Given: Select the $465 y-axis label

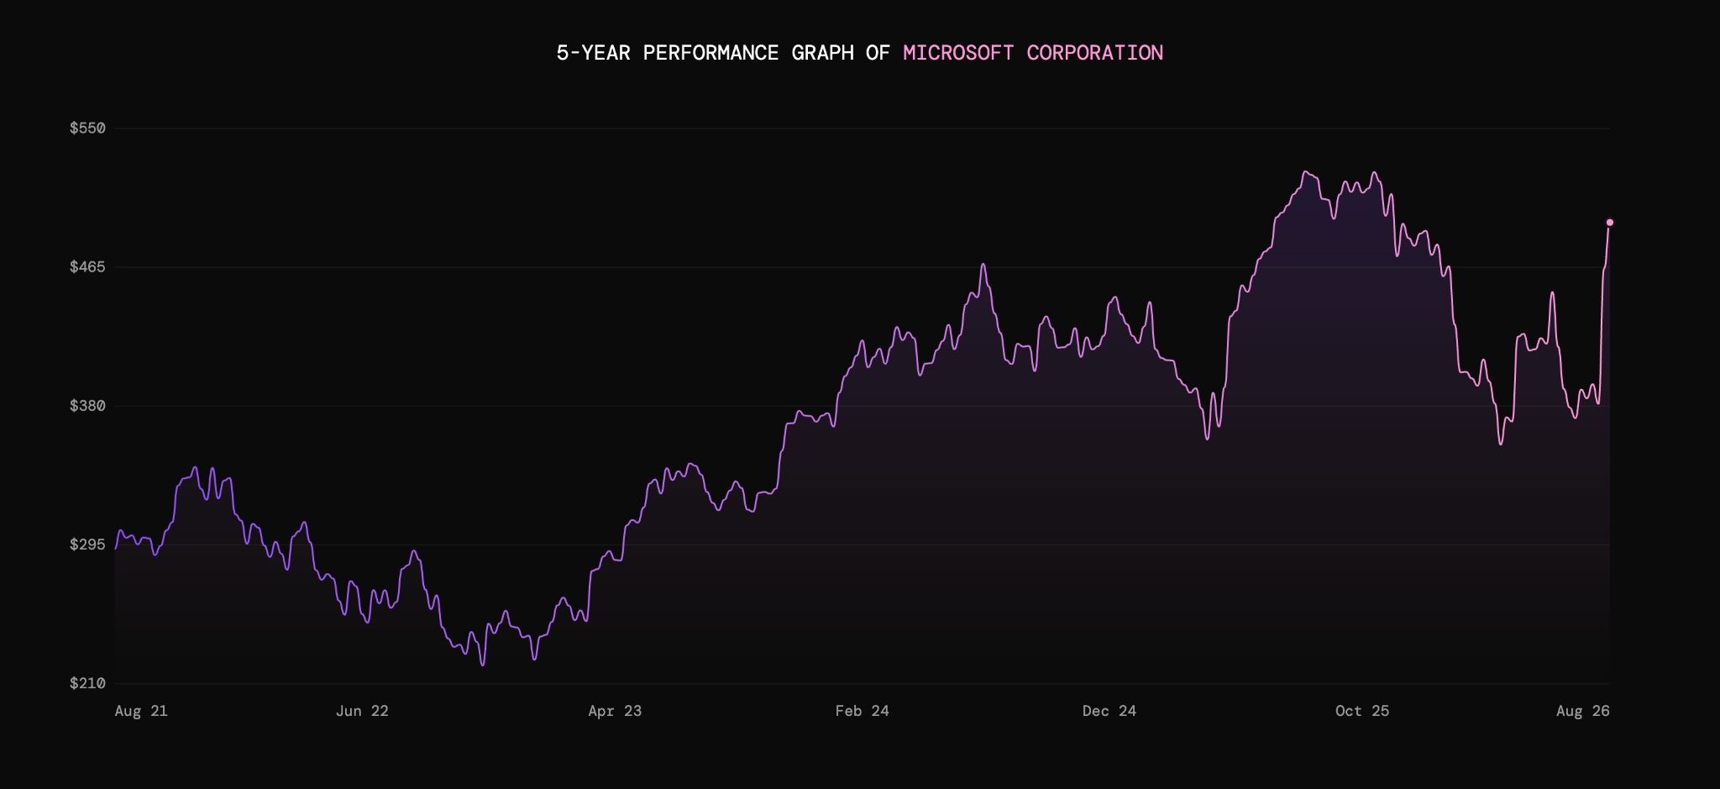Looking at the screenshot, I should tap(87, 267).
